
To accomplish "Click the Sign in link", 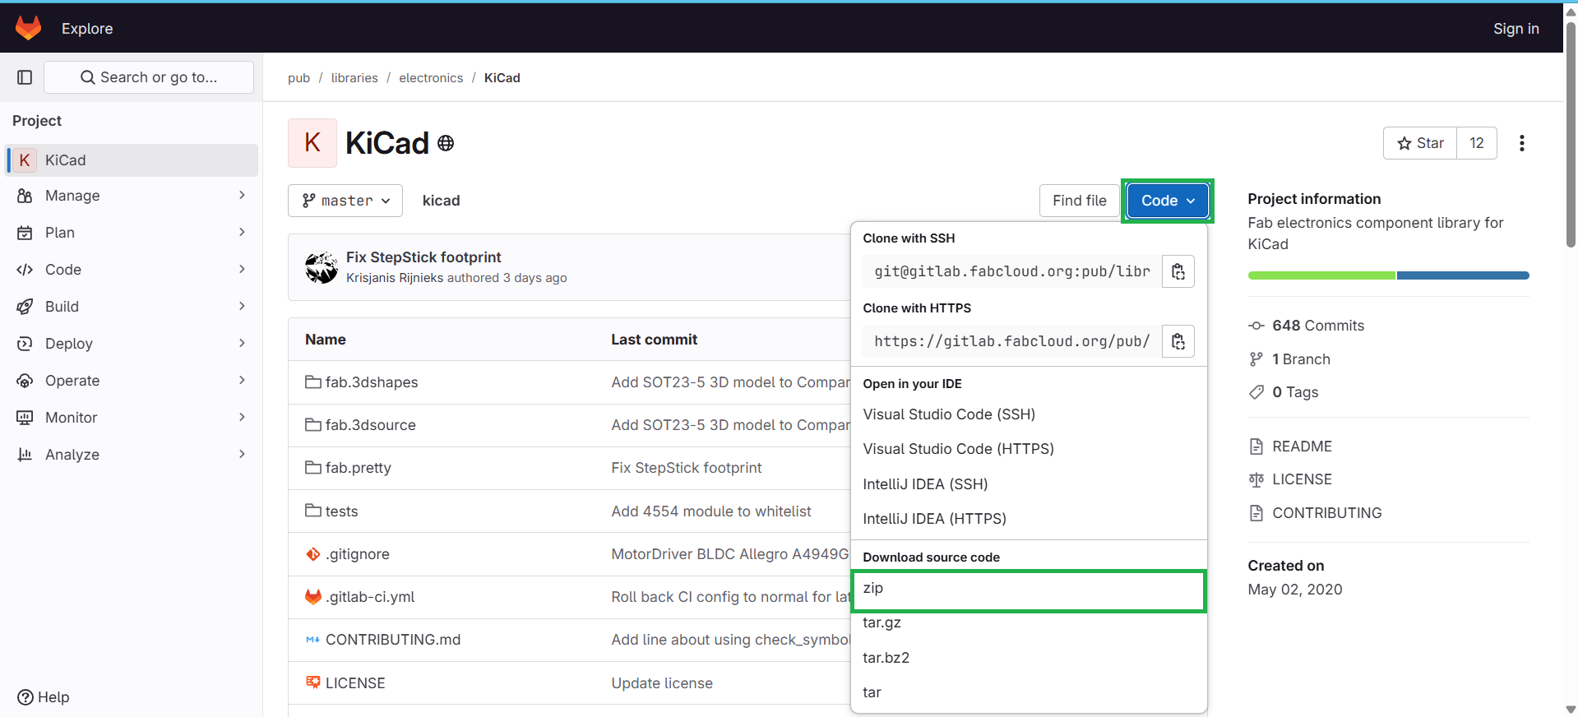I will [x=1516, y=28].
